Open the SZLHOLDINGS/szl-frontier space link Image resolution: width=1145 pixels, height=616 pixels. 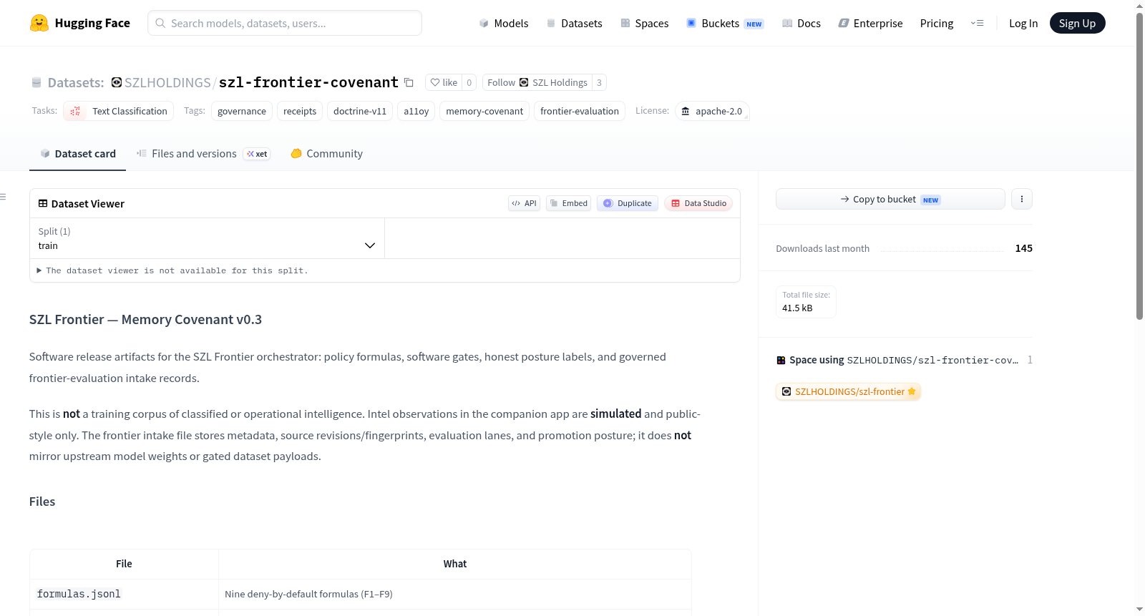(849, 391)
